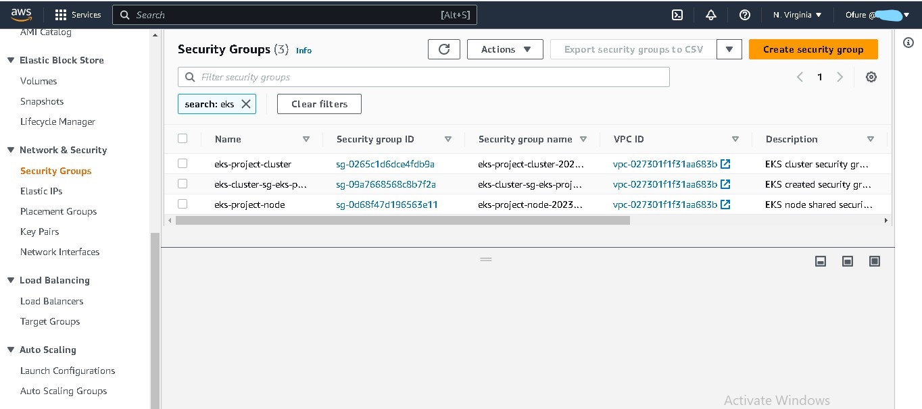Viewport: 922px width, 409px height.
Task: Select all security groups checkbox
Action: pos(183,138)
